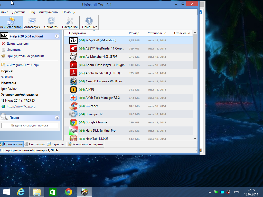Click the 769 МБ size of ABBYY FineReader
Viewport: 263px width, 197px height.
coord(134,48)
